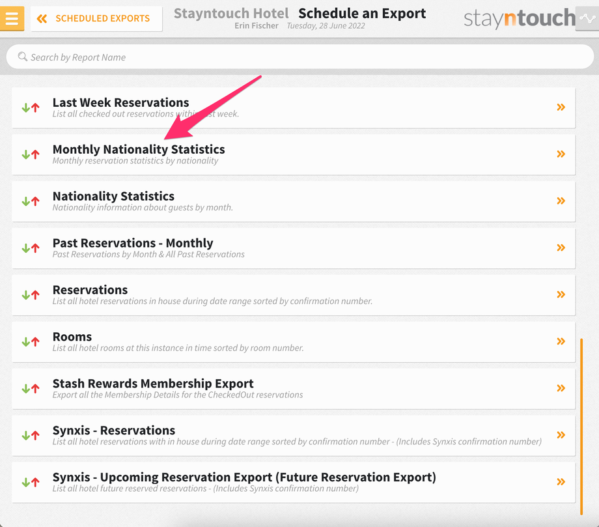Go back to Scheduled Exports
599x527 pixels.
tap(96, 18)
